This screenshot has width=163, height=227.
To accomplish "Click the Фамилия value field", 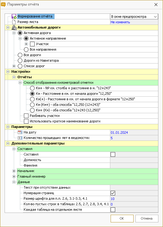I will click(x=134, y=165).
